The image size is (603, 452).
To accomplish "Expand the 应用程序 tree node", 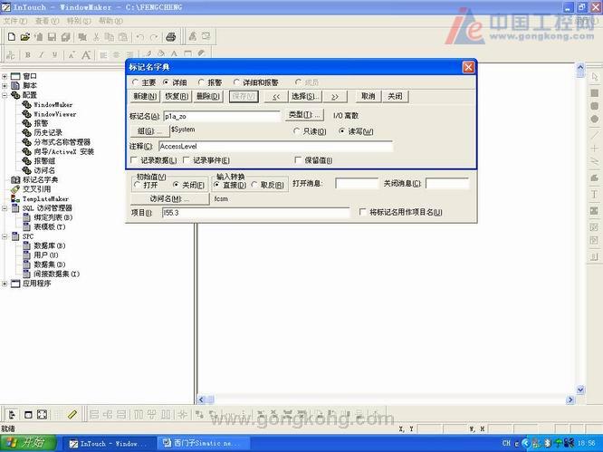I will [x=5, y=284].
